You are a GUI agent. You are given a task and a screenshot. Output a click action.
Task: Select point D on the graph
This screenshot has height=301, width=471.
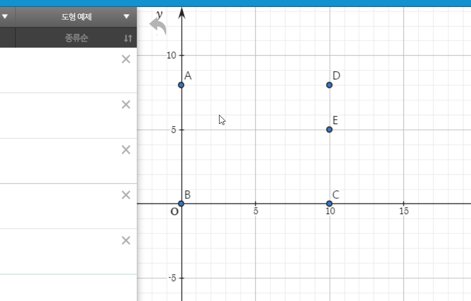point(329,85)
